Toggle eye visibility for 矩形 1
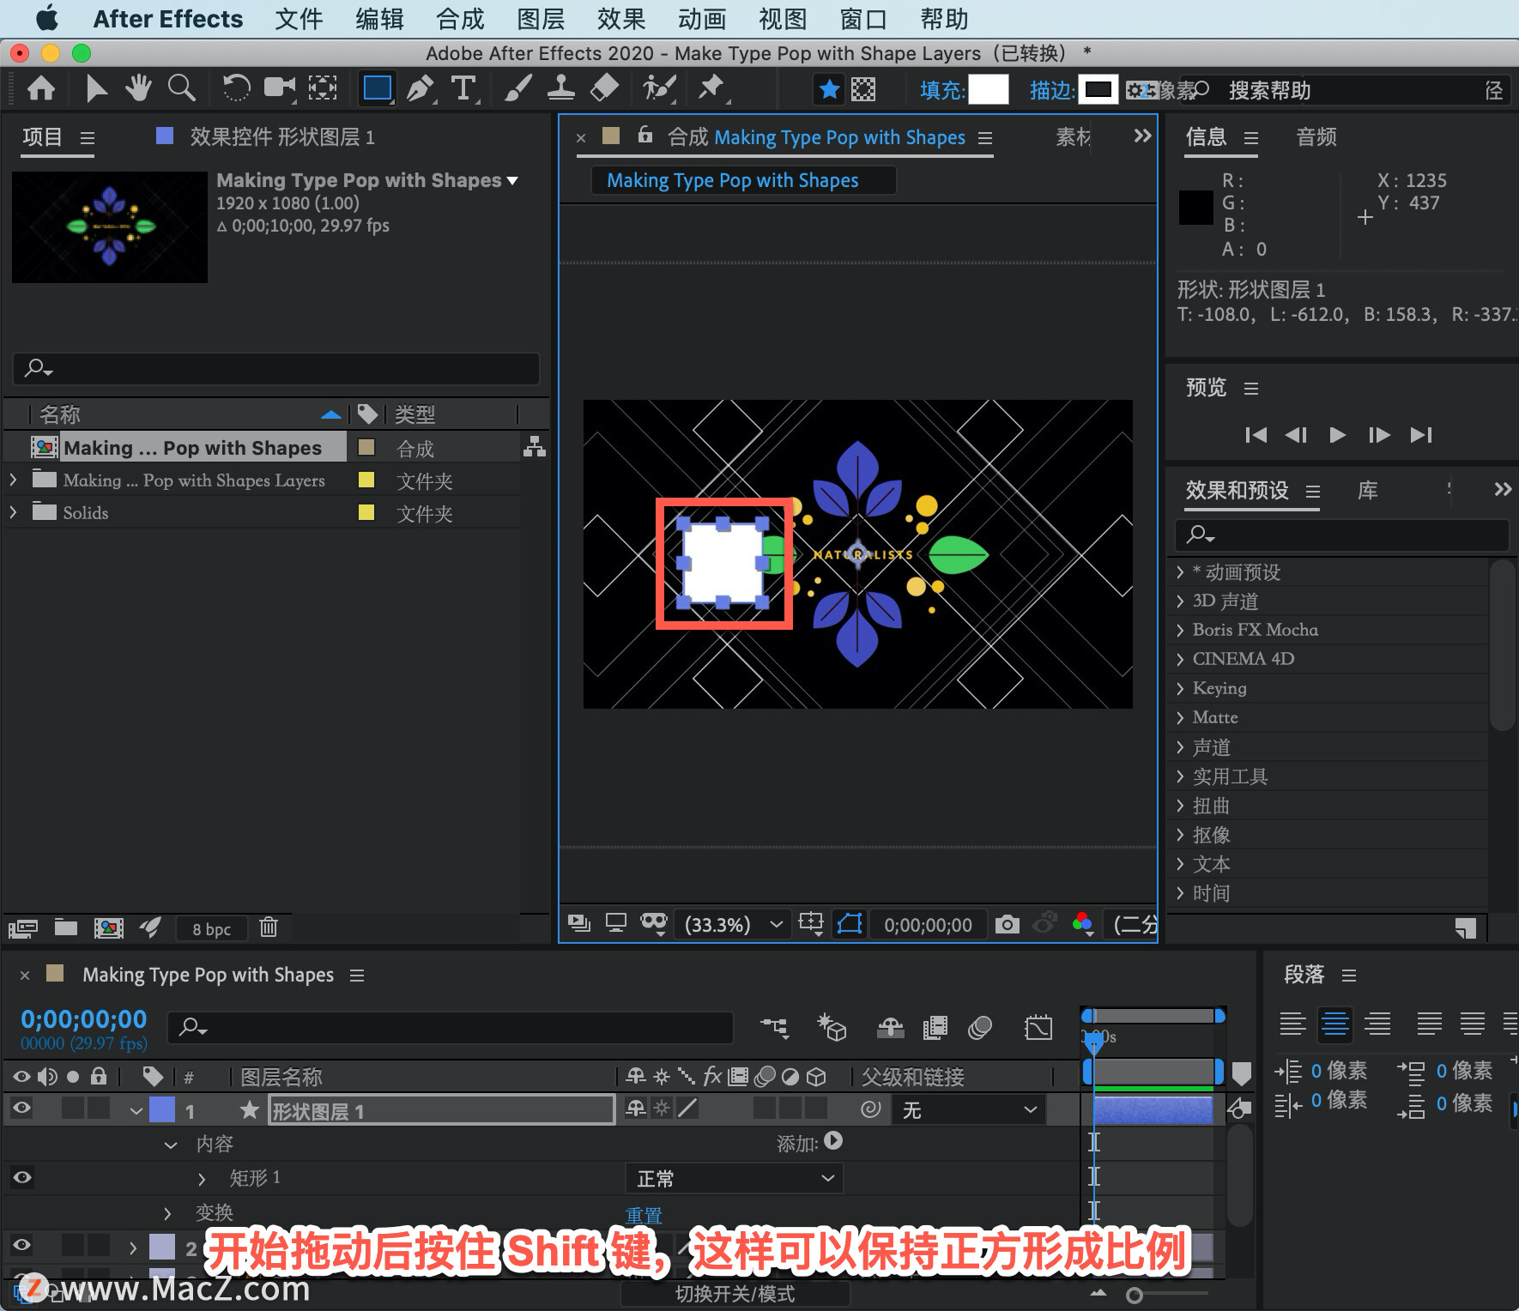1519x1311 pixels. pos(22,1177)
